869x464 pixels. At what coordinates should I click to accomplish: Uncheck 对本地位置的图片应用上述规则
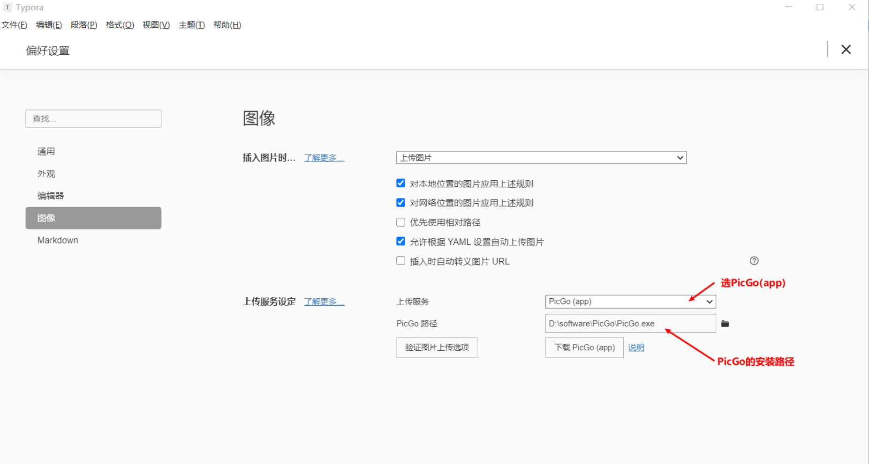coord(400,183)
